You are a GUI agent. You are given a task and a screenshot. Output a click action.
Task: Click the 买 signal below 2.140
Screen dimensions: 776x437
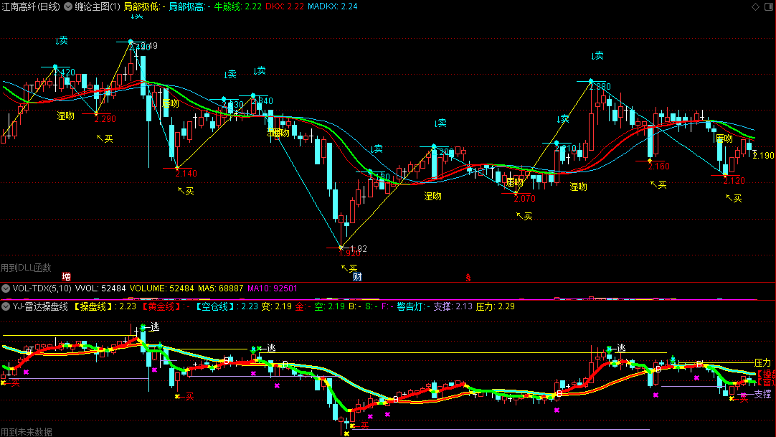coord(186,191)
